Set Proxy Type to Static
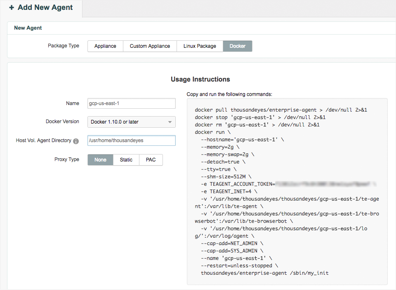The image size is (396, 290). point(126,160)
